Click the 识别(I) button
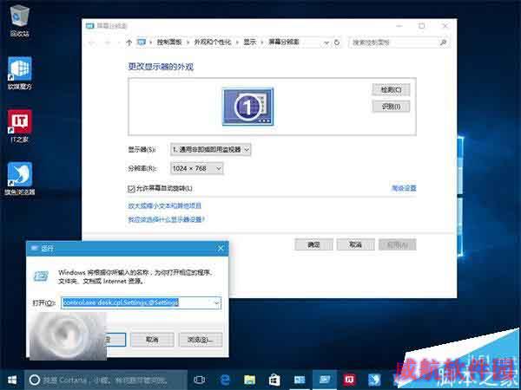Viewport: 521px width, 390px height. [x=391, y=107]
